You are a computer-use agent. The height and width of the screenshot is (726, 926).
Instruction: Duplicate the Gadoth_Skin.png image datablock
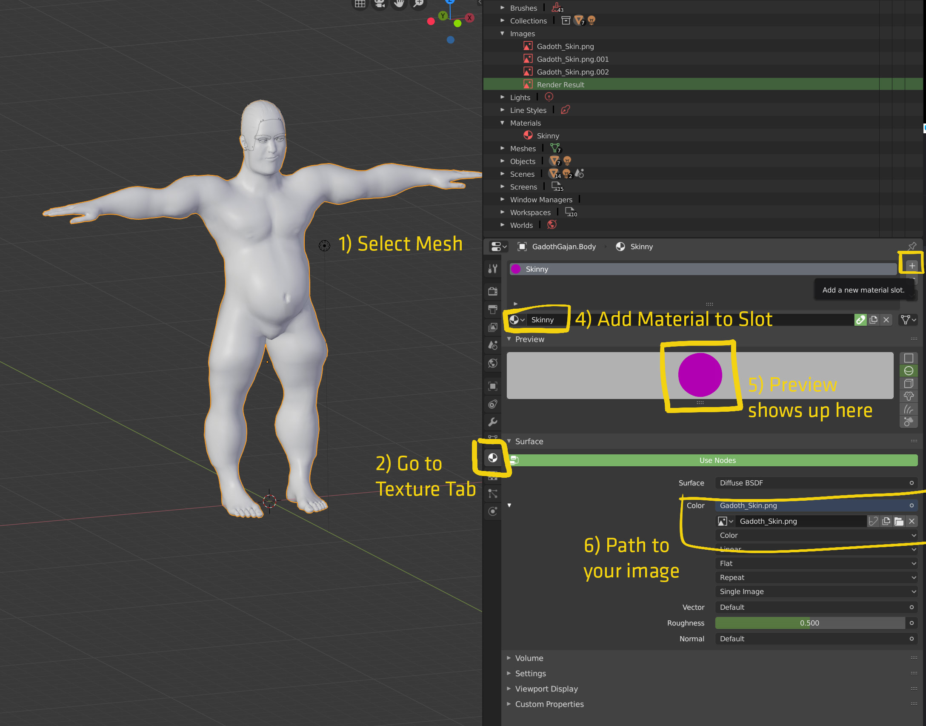[x=886, y=521]
